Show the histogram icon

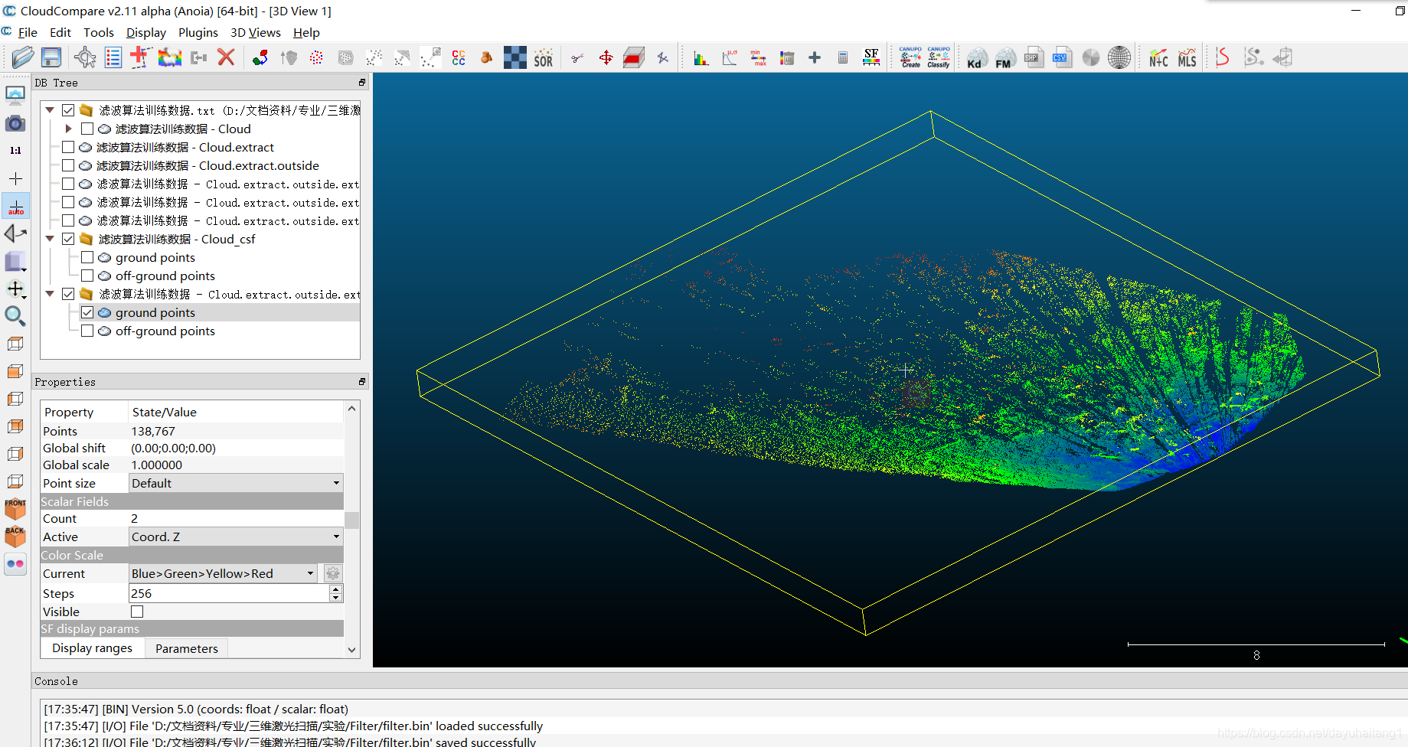pos(701,57)
